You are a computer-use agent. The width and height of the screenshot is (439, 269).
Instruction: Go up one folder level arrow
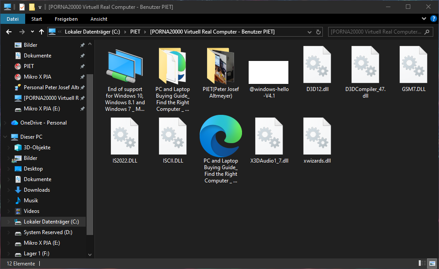(42, 32)
